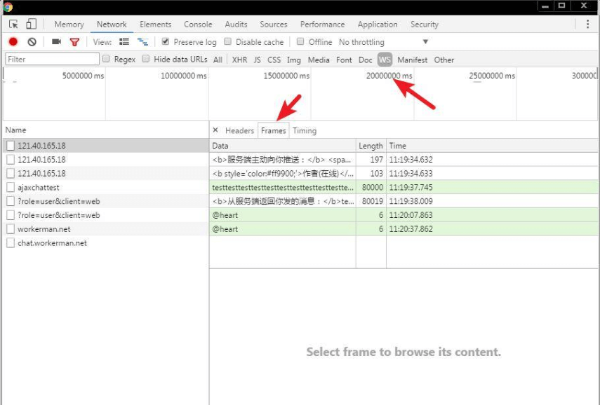Switch to the Elements tab

point(155,23)
